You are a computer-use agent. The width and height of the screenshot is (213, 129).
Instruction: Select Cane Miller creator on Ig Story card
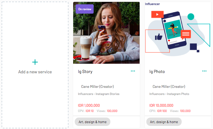click(x=97, y=87)
